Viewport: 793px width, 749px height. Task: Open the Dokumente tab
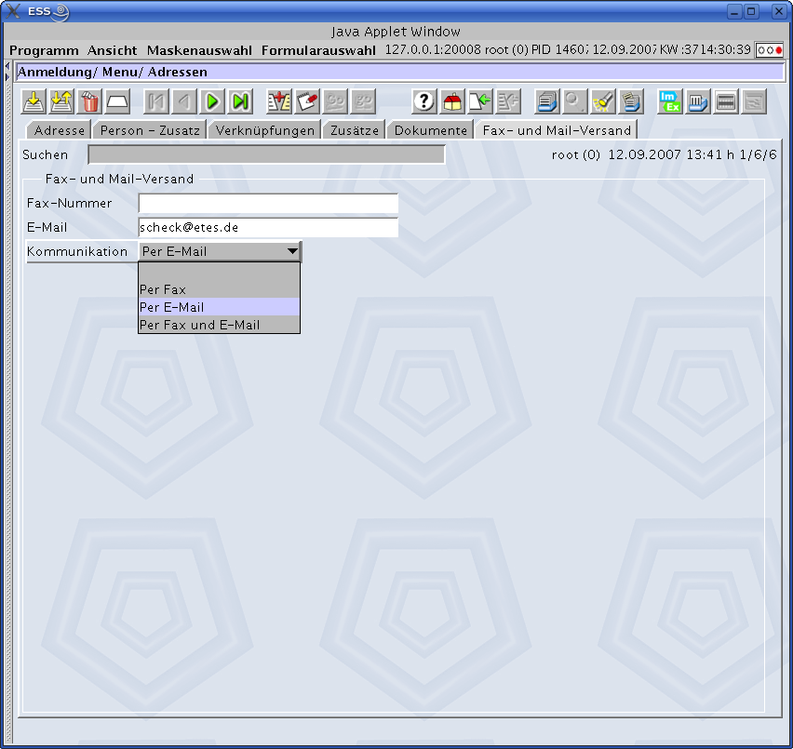(430, 130)
